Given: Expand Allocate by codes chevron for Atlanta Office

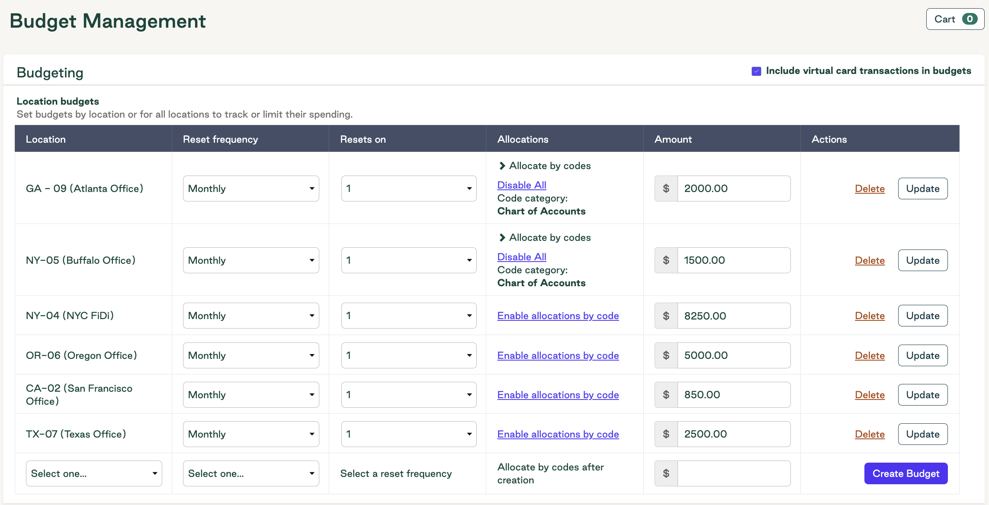Looking at the screenshot, I should (x=502, y=166).
